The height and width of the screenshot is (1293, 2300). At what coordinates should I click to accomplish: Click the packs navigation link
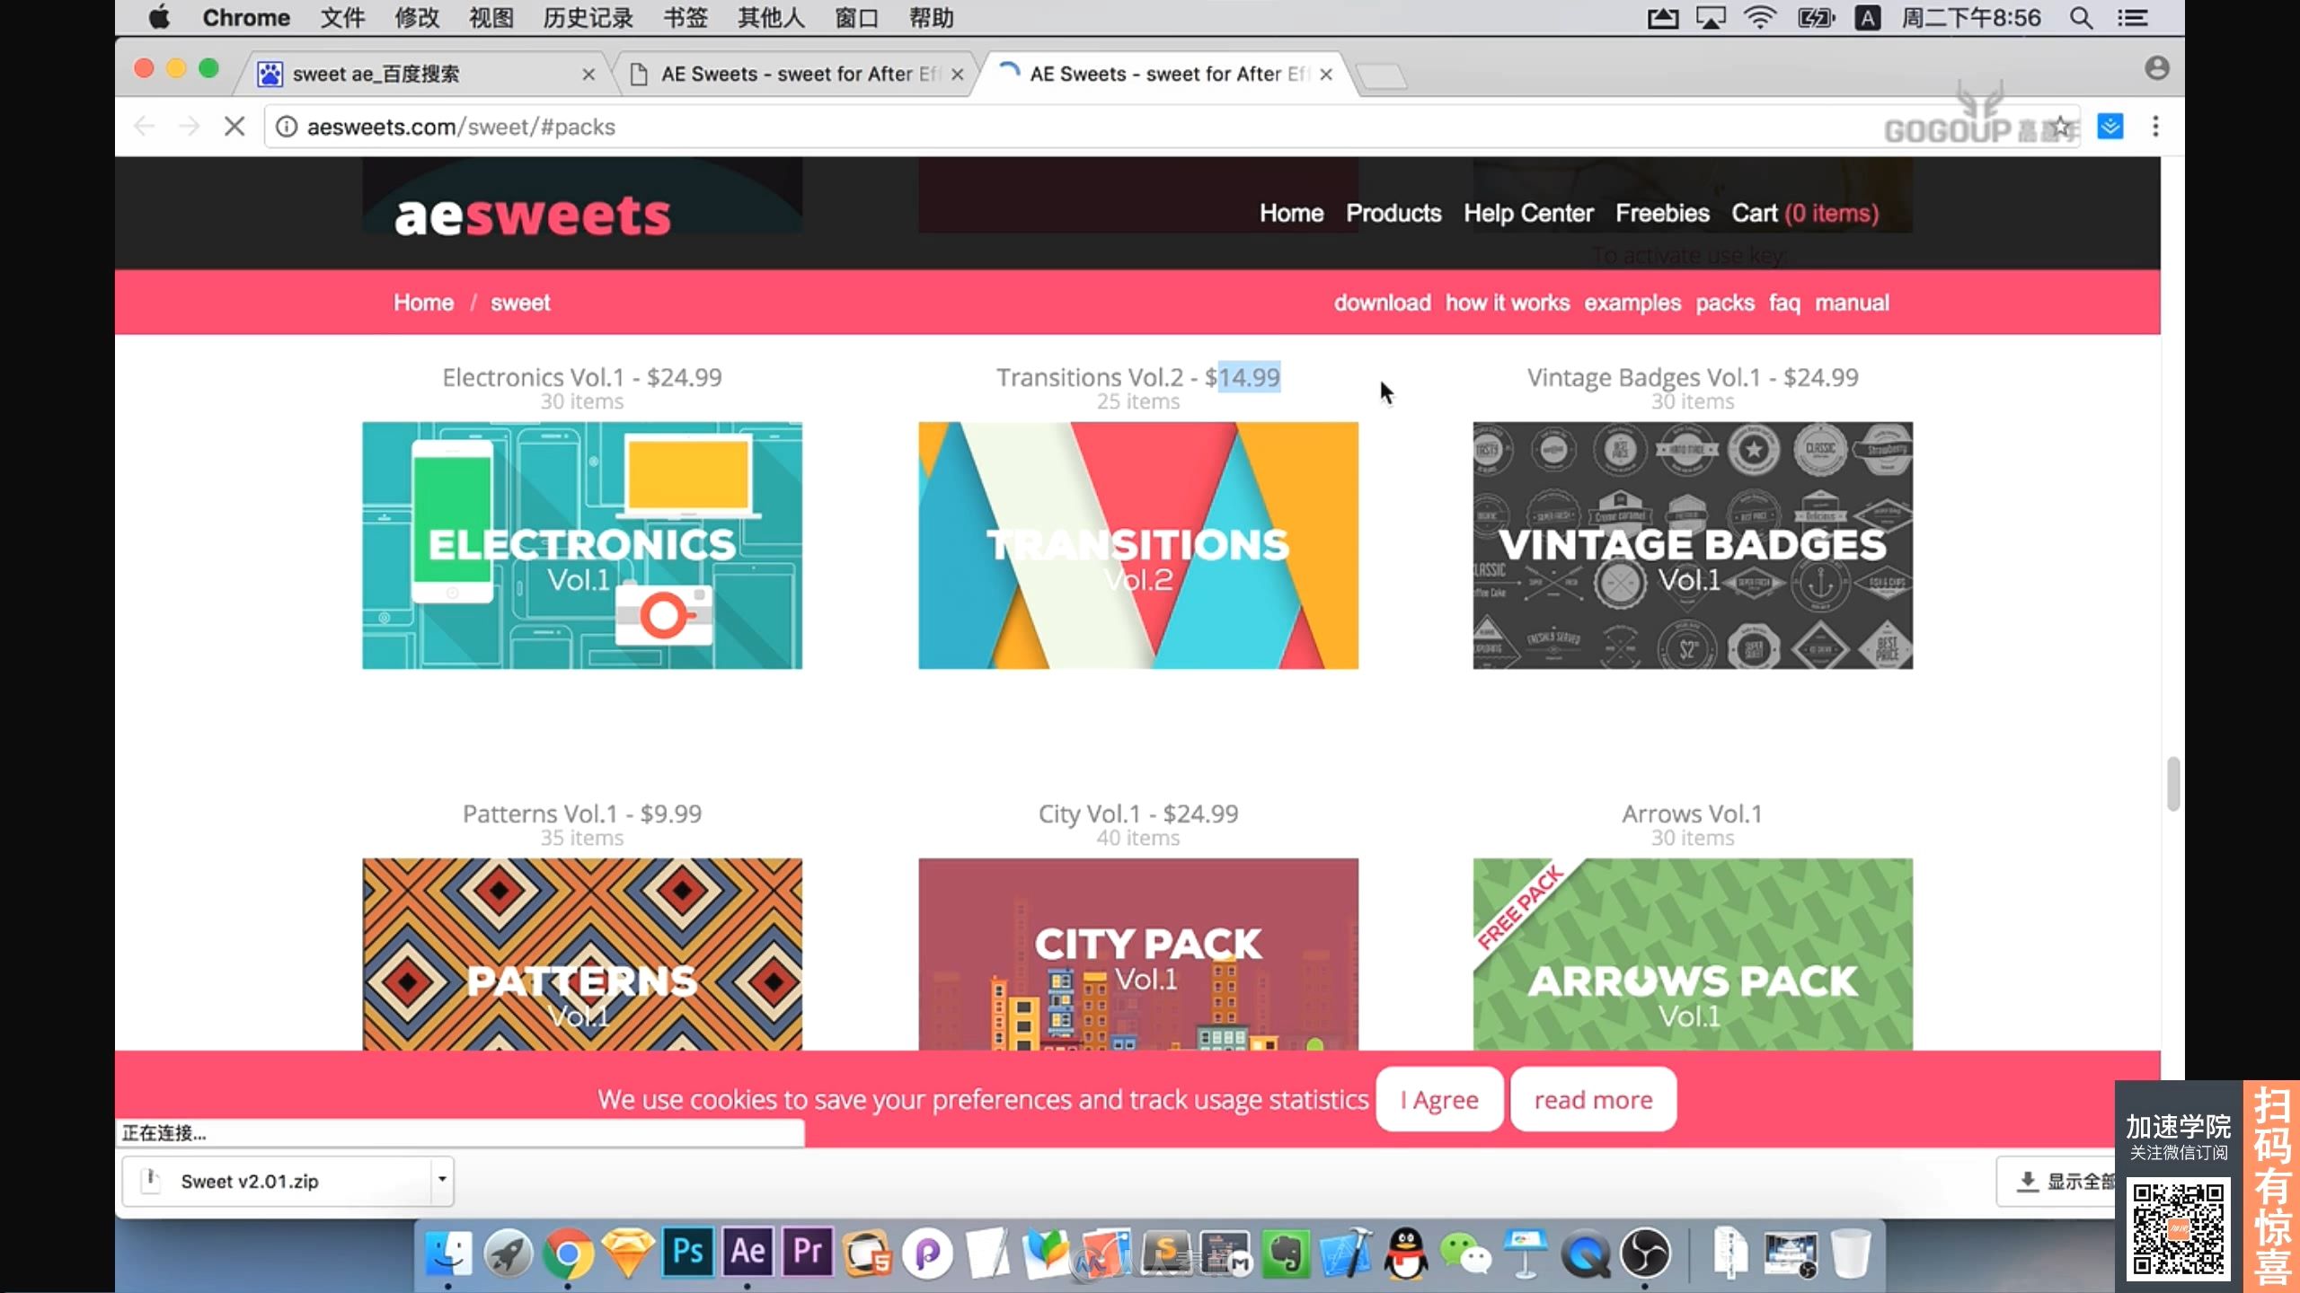[x=1725, y=302]
